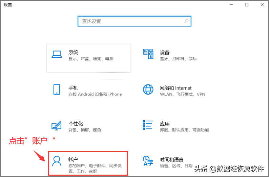Screen dimensions: 269x177
Task: Open the 系统 settings category
Action: 89,58
